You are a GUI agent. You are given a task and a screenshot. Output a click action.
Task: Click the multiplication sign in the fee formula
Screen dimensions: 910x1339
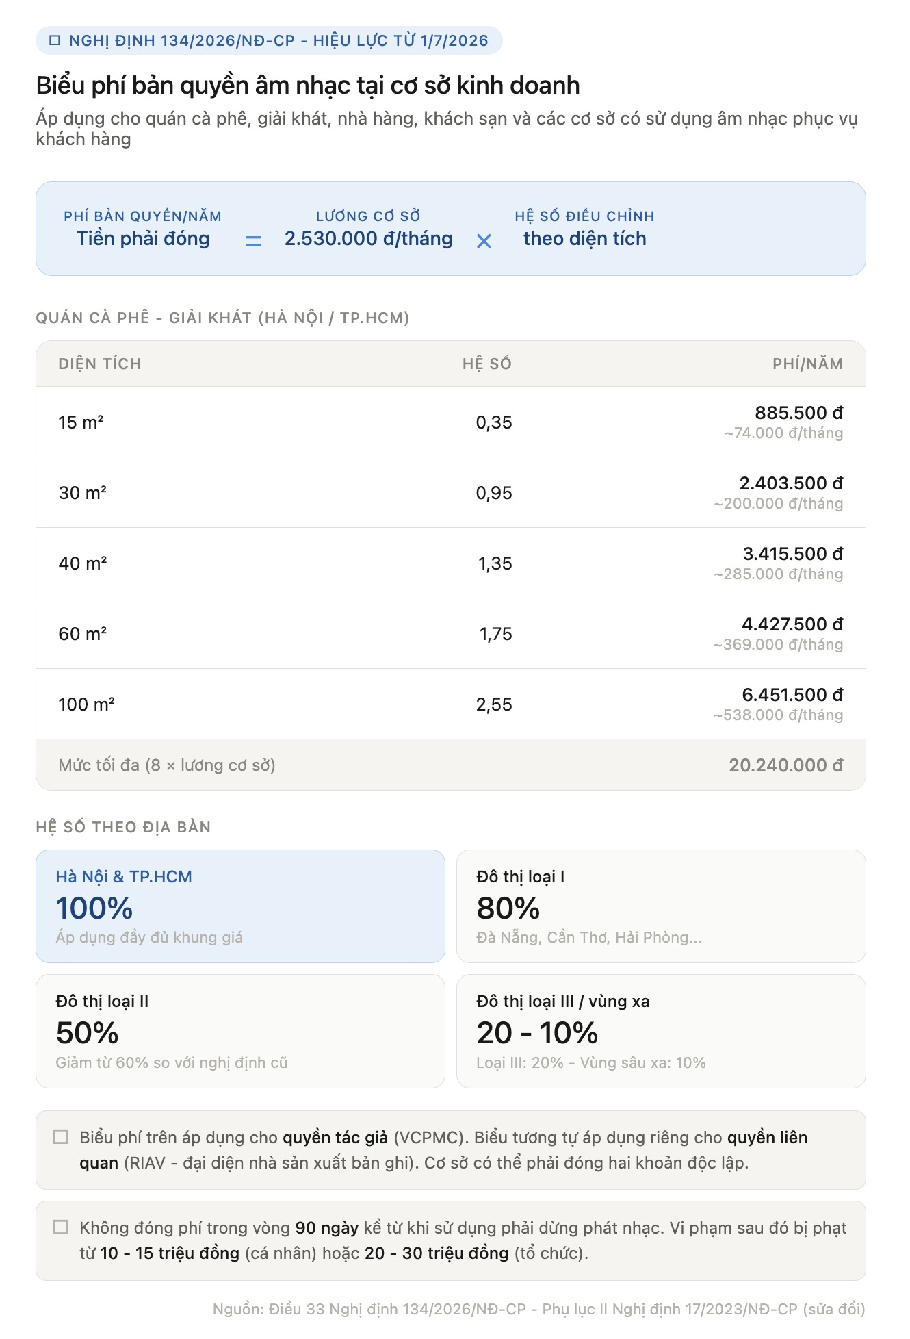pyautogui.click(x=484, y=241)
